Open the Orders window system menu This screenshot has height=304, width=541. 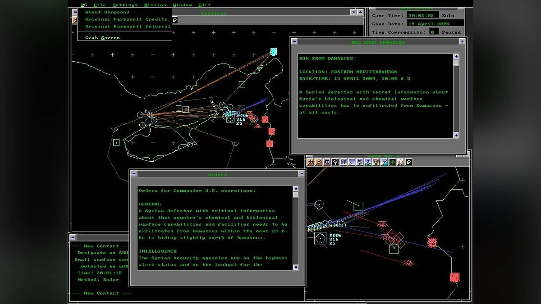pos(134,174)
